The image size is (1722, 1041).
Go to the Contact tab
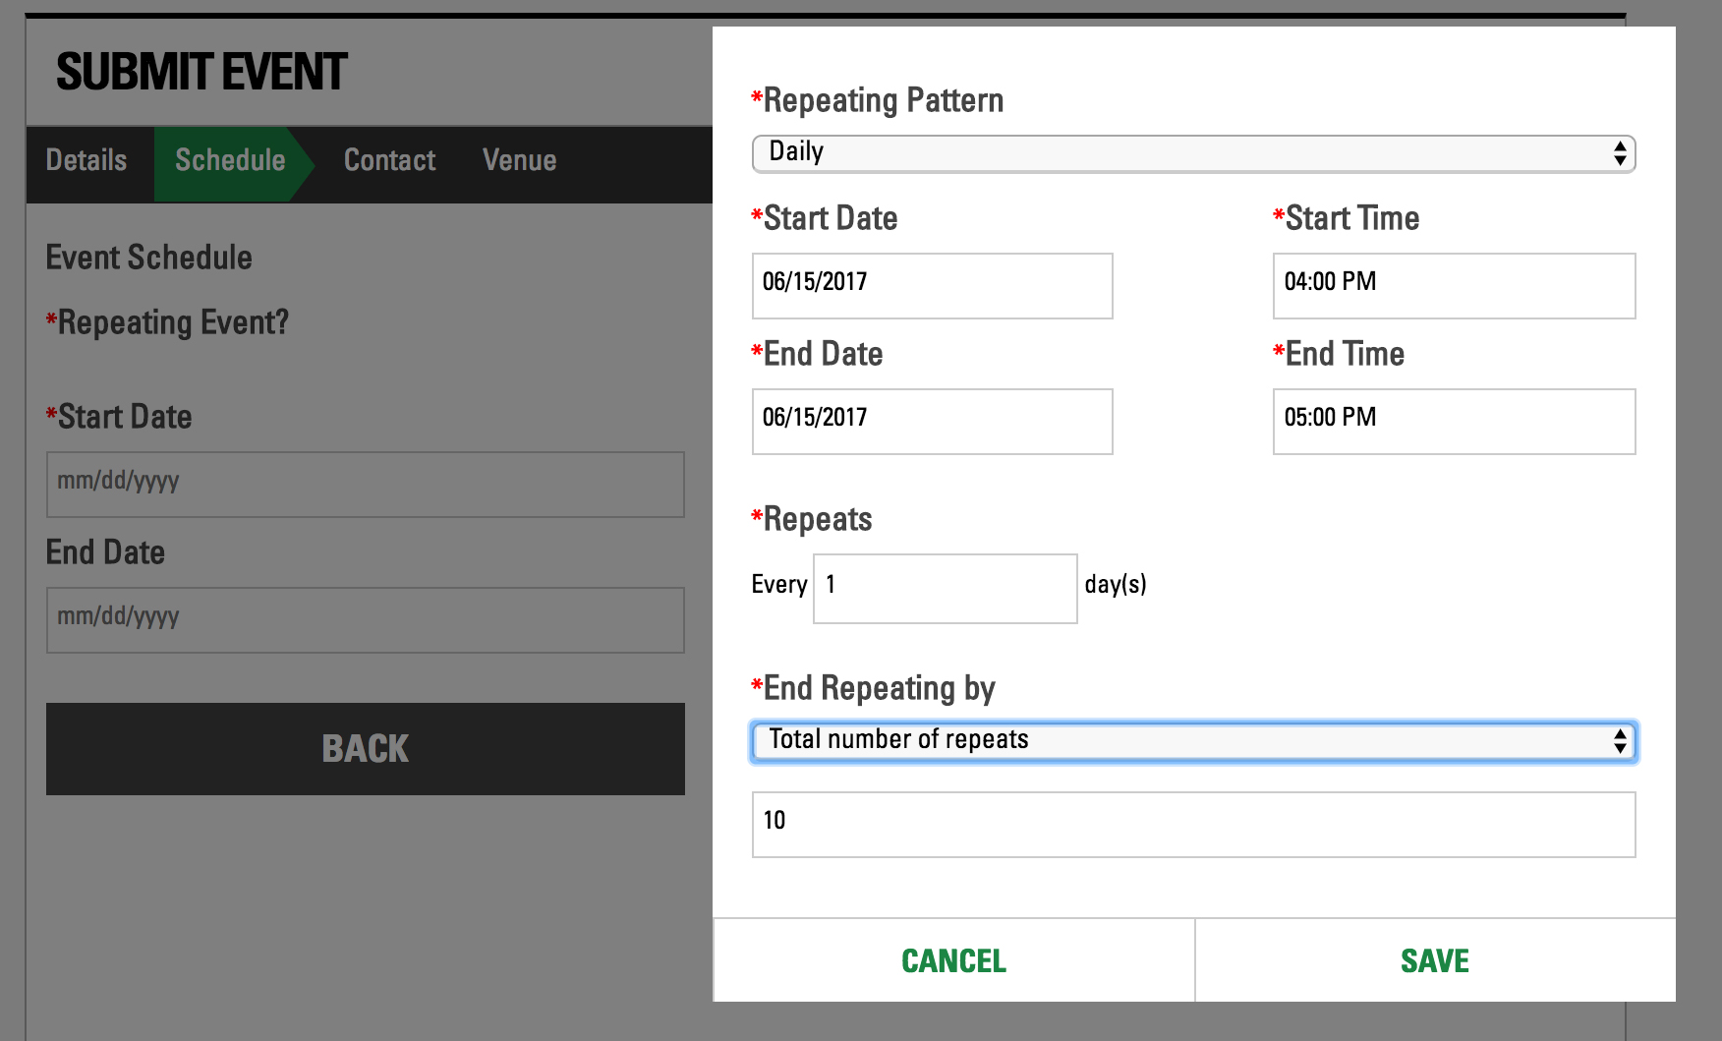[389, 160]
